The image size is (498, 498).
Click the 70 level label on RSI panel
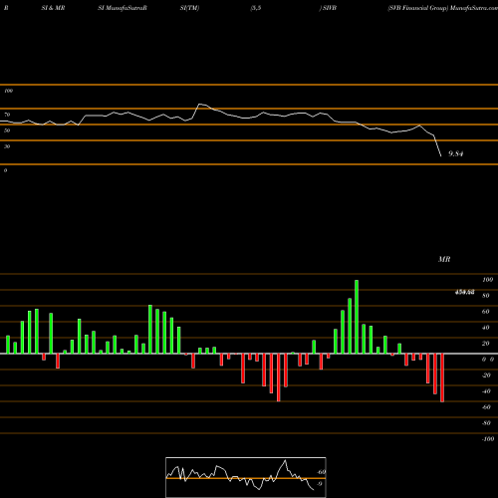click(x=7, y=115)
